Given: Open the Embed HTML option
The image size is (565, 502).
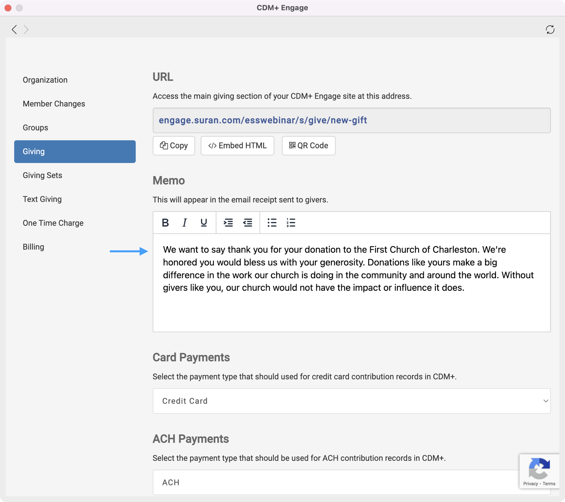Looking at the screenshot, I should (237, 145).
